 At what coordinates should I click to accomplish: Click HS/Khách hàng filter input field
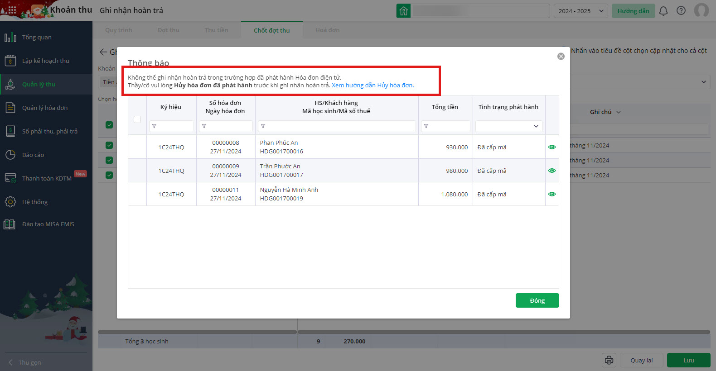pos(337,126)
